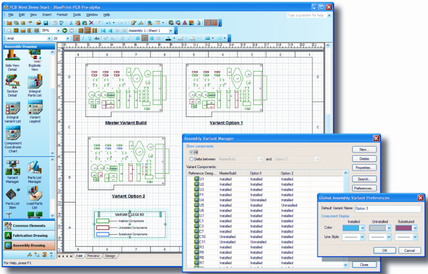The image size is (428, 274).
Task: Open the Installed line style dropdown
Action: point(363,237)
